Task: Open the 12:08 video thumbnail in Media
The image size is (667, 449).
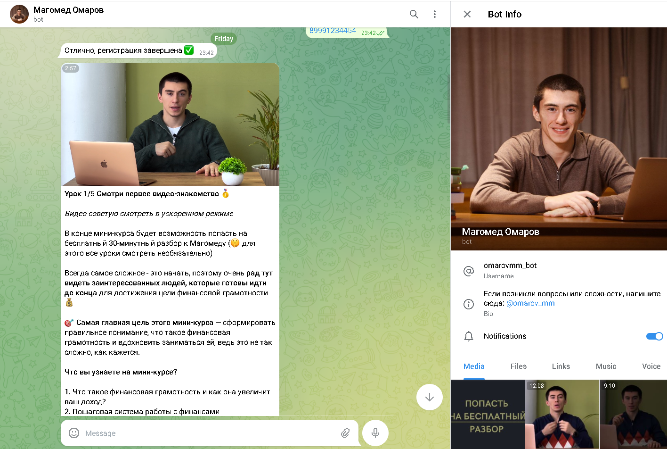Action: (x=562, y=414)
